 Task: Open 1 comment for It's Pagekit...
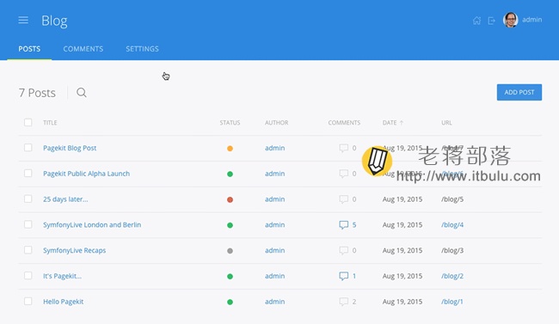(347, 276)
